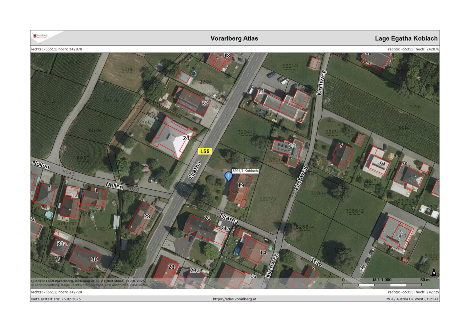Image resolution: width=470 pixels, height=332 pixels.
Task: Click the 'Lage Egatha Koblach' heading
Action: point(406,38)
